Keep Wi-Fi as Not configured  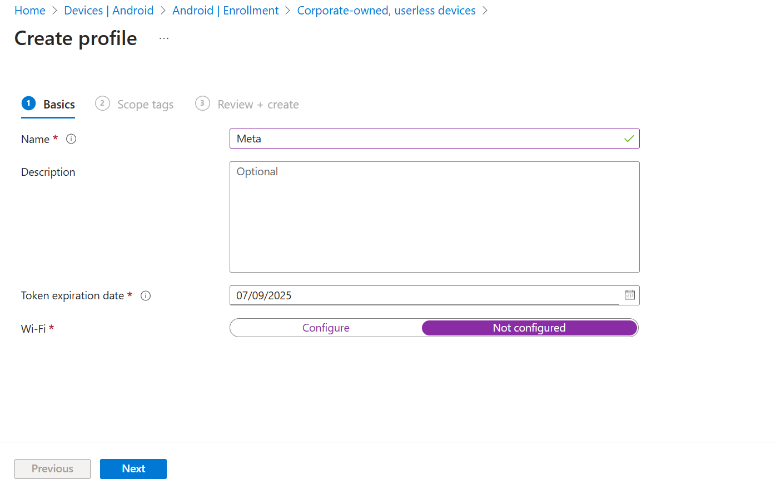529,328
